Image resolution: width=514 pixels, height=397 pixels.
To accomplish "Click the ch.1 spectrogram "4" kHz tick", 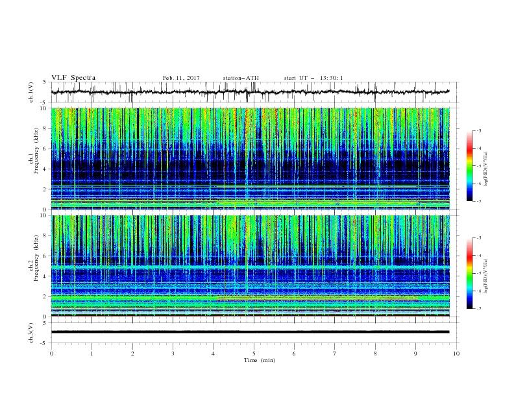I will tap(45, 169).
